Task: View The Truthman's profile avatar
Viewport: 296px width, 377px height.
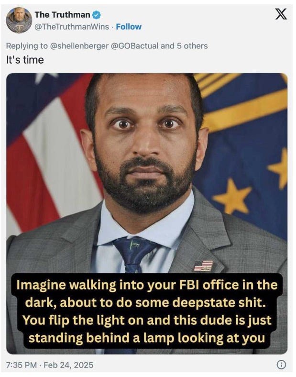Action: [x=19, y=20]
